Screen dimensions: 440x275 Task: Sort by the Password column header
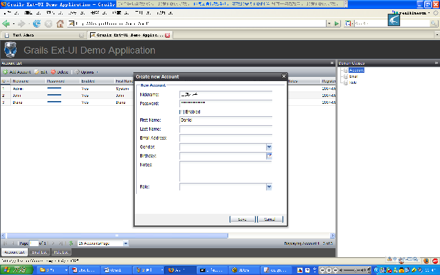point(63,81)
